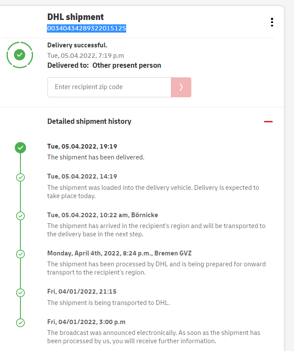This screenshot has height=351, width=294.
Task: Click 'The shipment has been delivered.' entry
Action: (x=96, y=157)
